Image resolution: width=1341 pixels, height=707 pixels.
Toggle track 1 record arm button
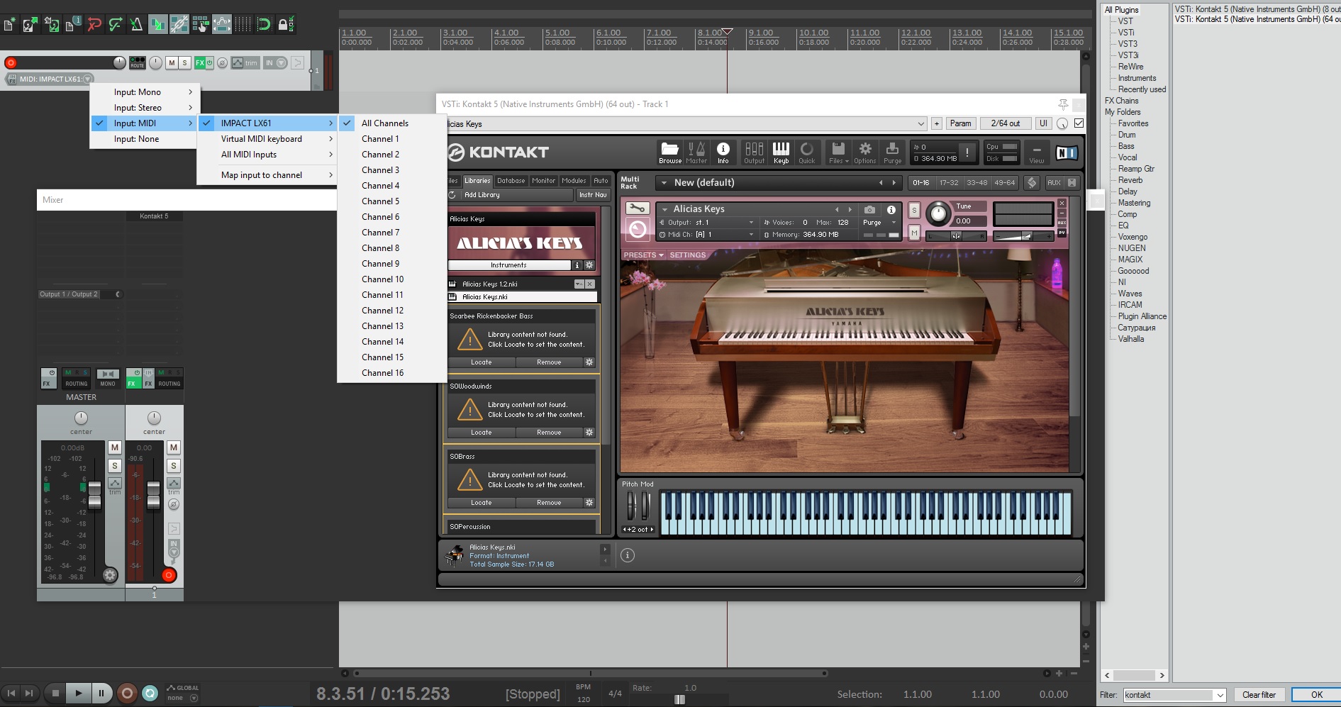[11, 63]
